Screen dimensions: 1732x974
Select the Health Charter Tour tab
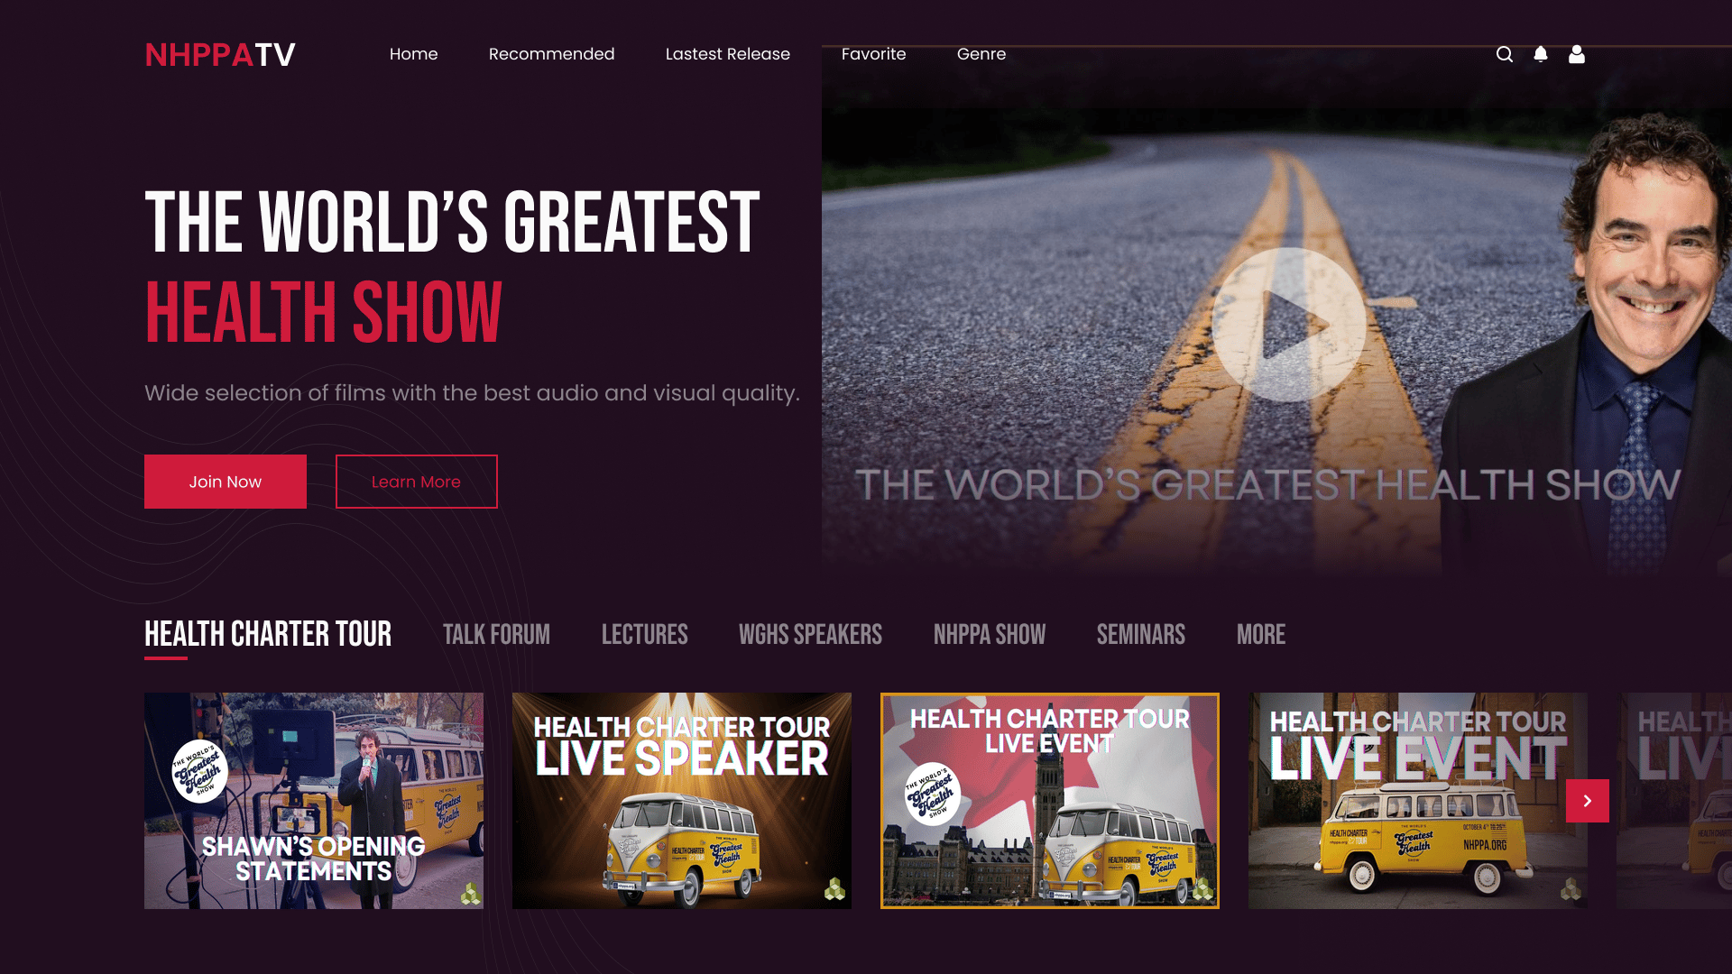coord(268,634)
